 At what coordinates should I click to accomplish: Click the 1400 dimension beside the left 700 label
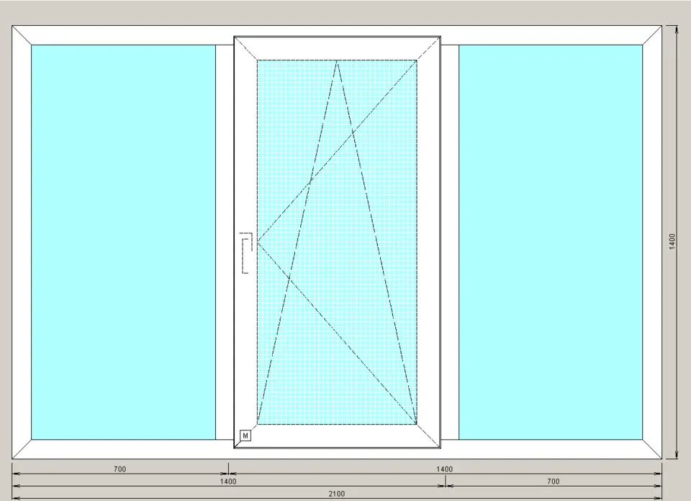pyautogui.click(x=228, y=481)
